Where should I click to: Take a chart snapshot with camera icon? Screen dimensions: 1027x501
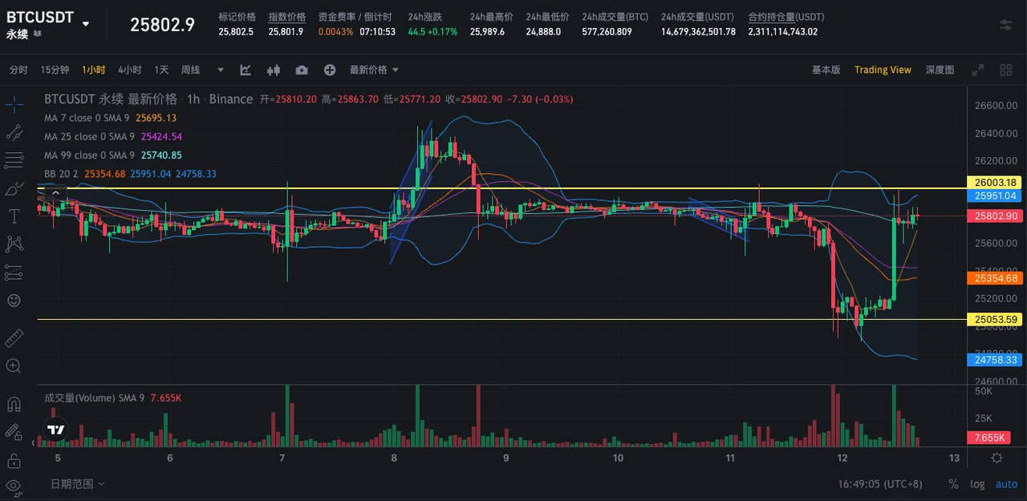click(302, 71)
